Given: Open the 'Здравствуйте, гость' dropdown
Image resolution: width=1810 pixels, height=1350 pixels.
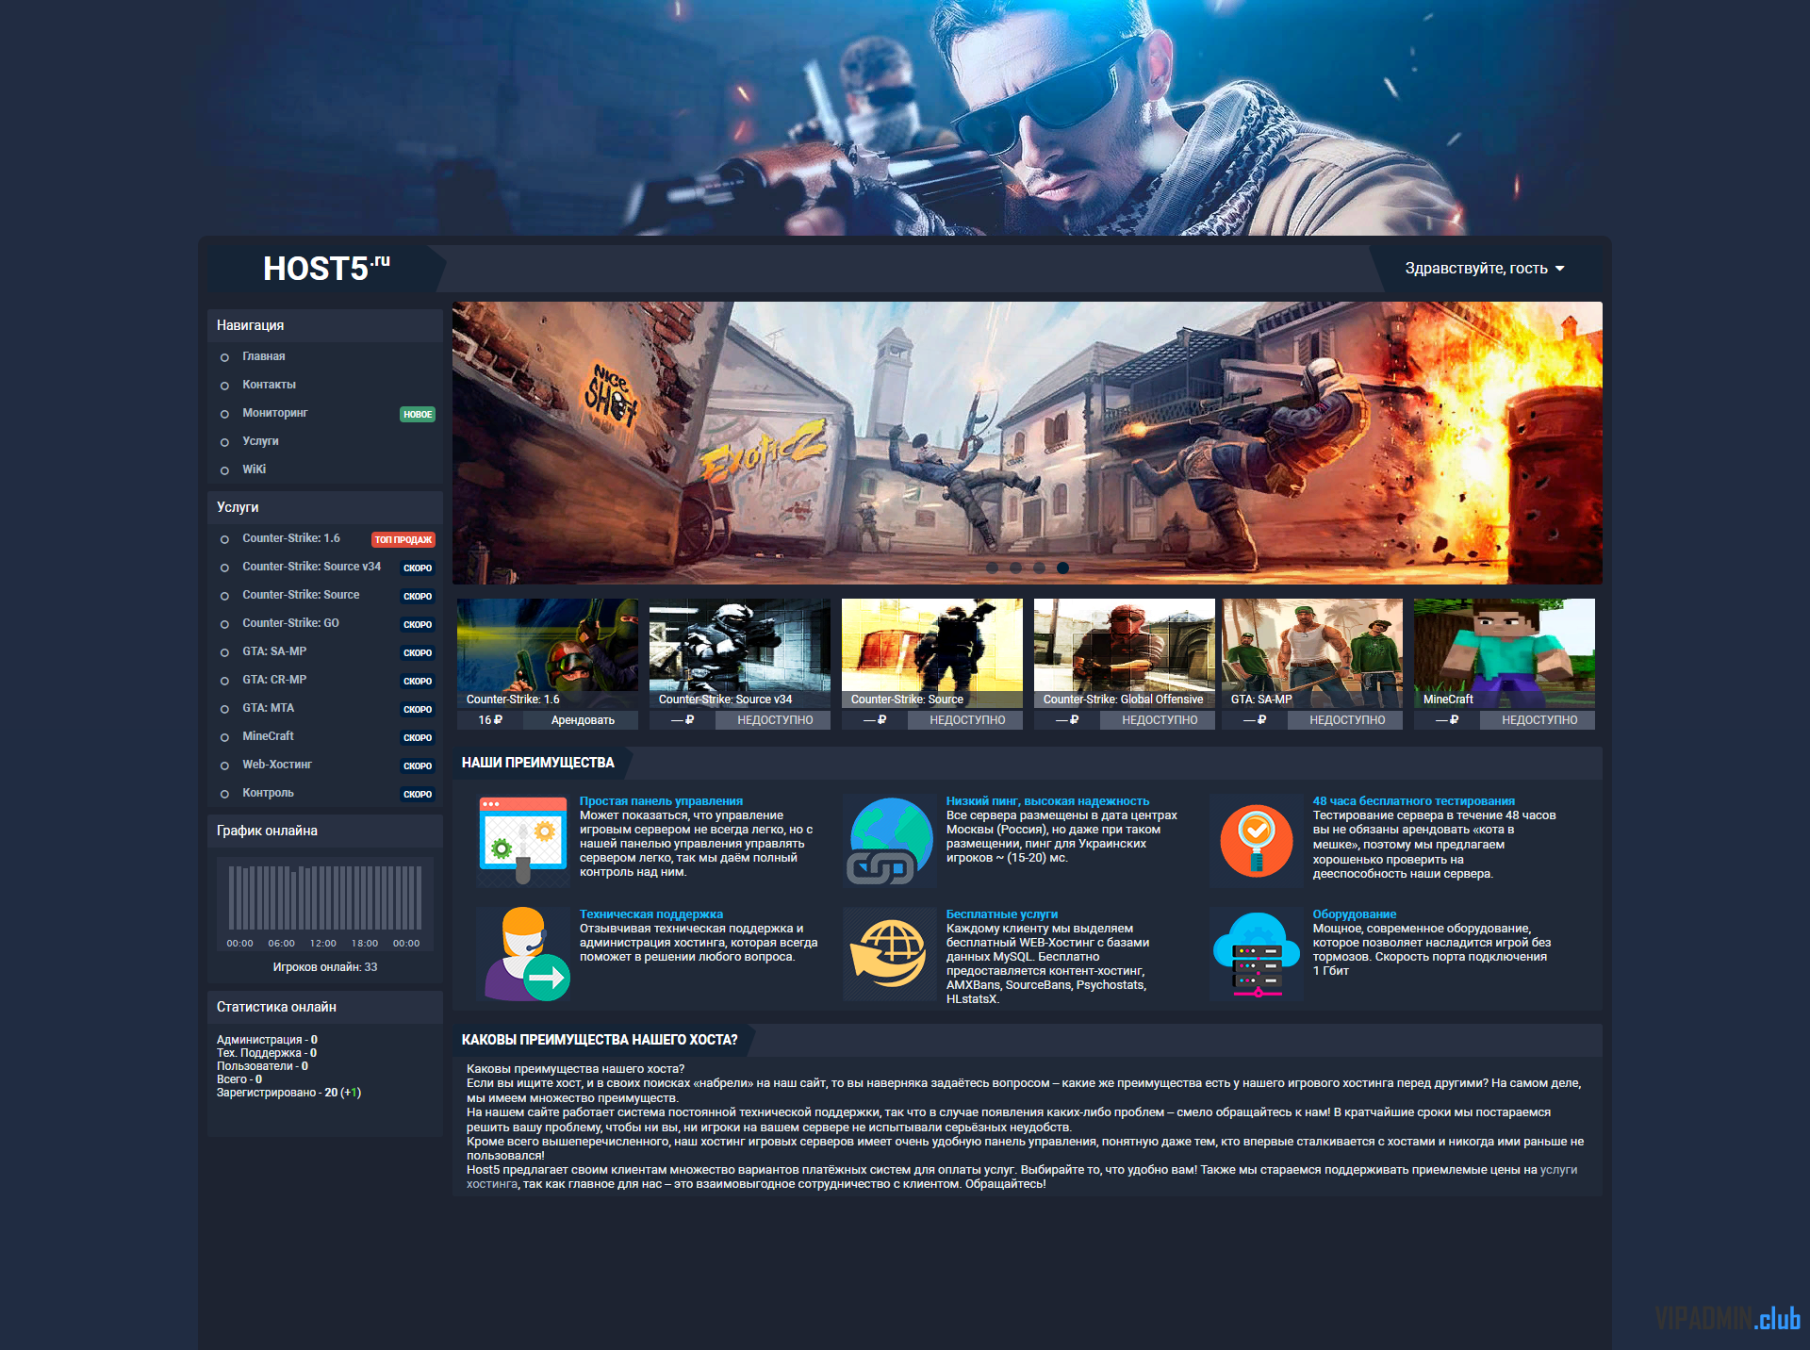Looking at the screenshot, I should pyautogui.click(x=1484, y=269).
